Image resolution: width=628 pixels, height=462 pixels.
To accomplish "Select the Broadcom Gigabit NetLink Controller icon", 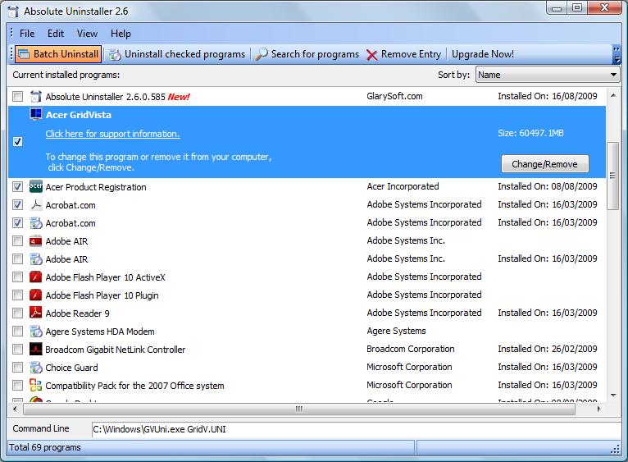I will (36, 350).
